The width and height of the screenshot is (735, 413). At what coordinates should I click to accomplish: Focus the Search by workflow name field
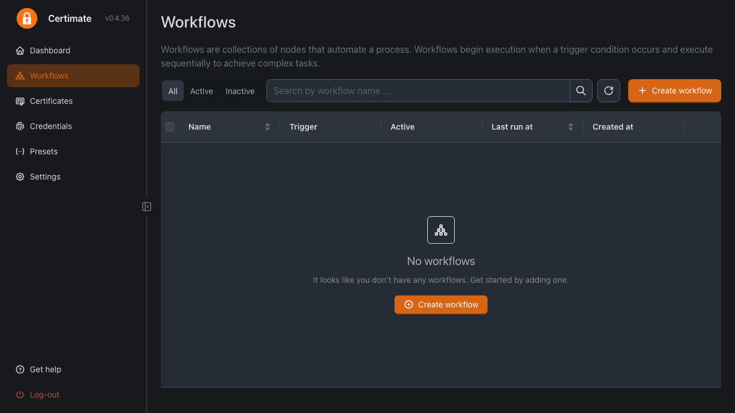pos(418,91)
